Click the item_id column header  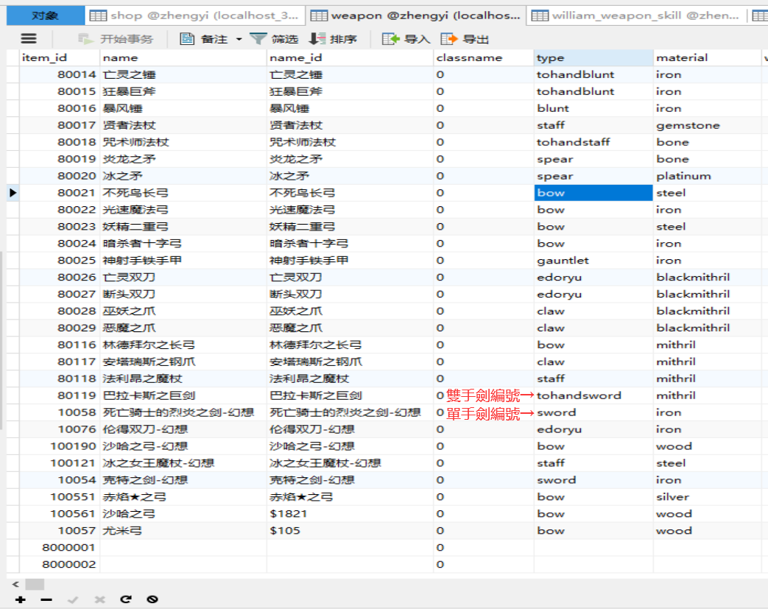(60, 58)
